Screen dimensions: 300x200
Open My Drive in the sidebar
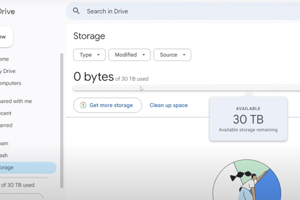(x=8, y=71)
